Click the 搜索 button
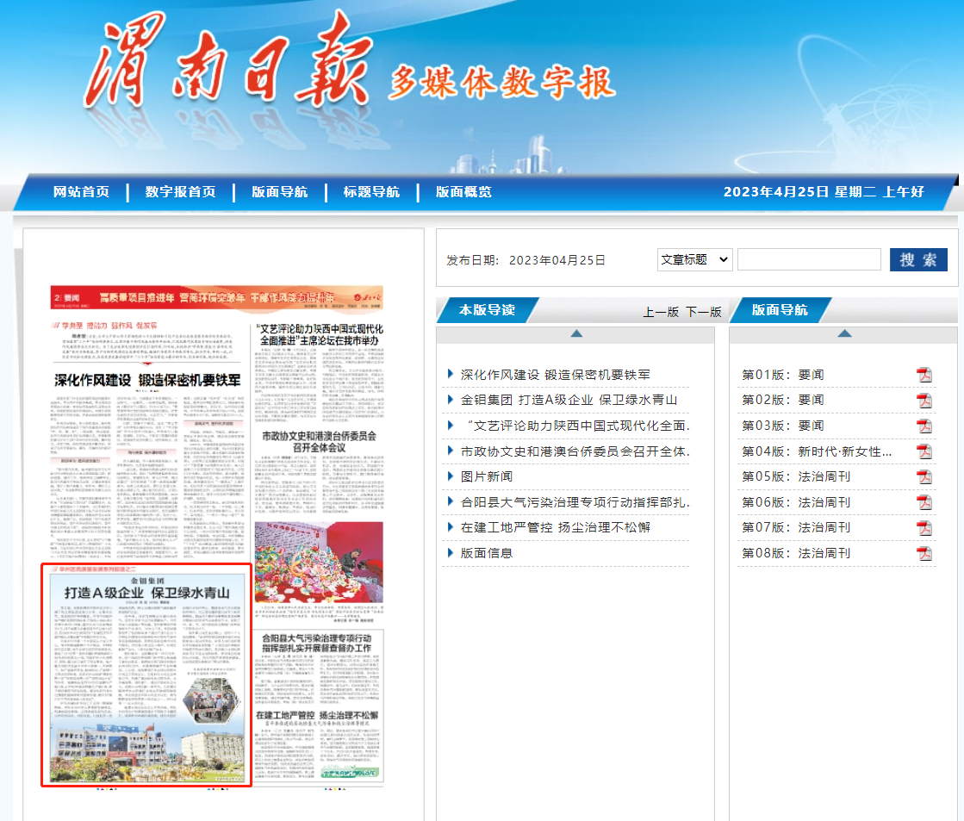The image size is (964, 821). pos(918,259)
